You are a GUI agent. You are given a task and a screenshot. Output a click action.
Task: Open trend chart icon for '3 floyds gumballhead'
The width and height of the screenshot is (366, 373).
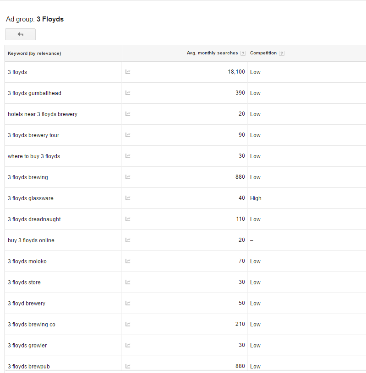(128, 93)
